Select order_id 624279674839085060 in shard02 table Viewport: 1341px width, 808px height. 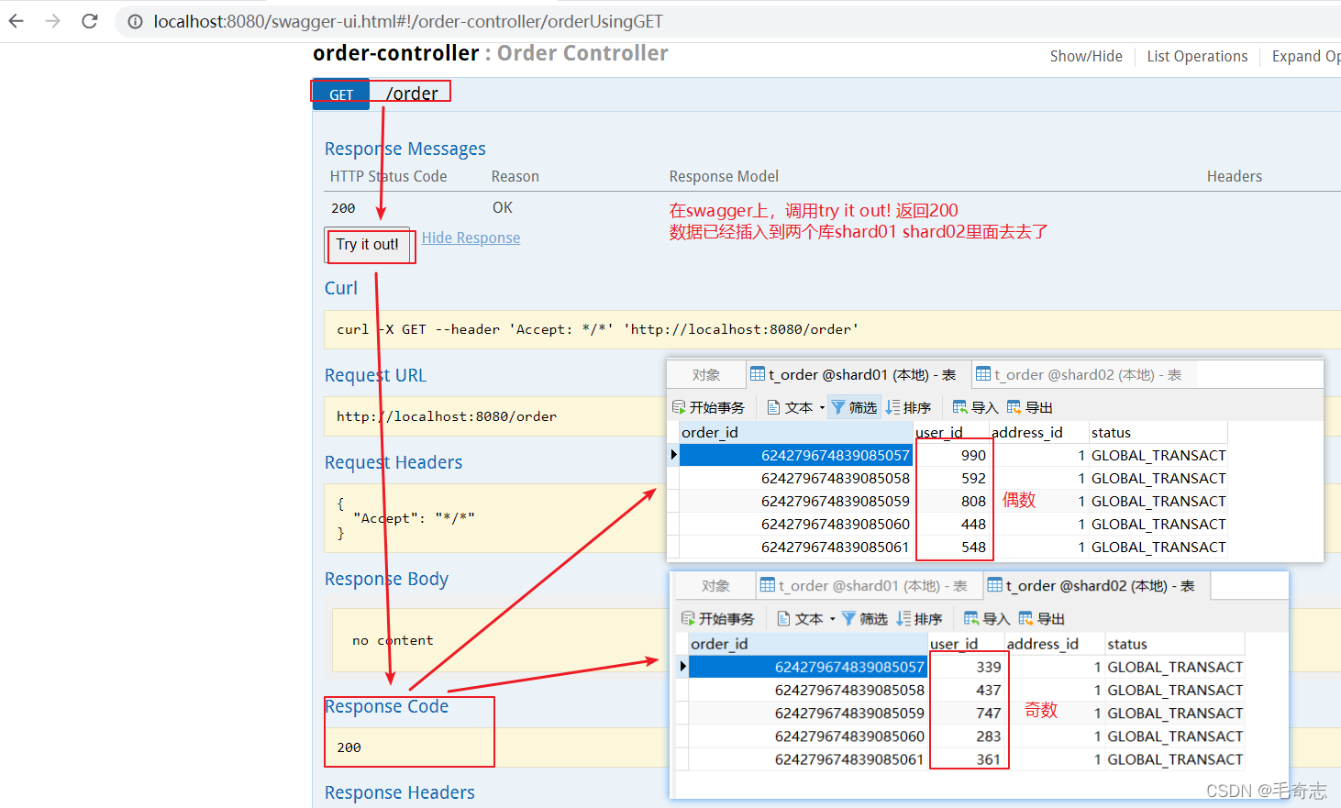(808, 736)
